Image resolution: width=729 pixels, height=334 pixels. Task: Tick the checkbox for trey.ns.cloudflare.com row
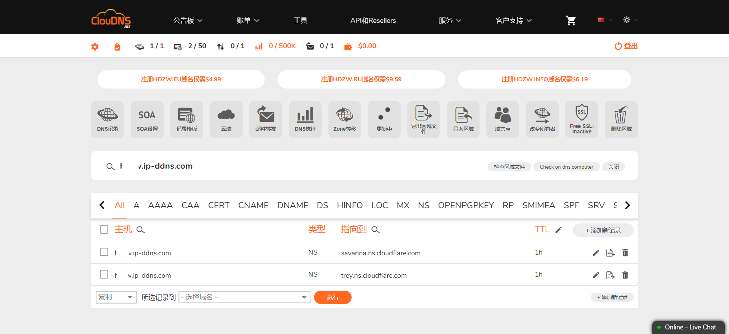point(104,274)
